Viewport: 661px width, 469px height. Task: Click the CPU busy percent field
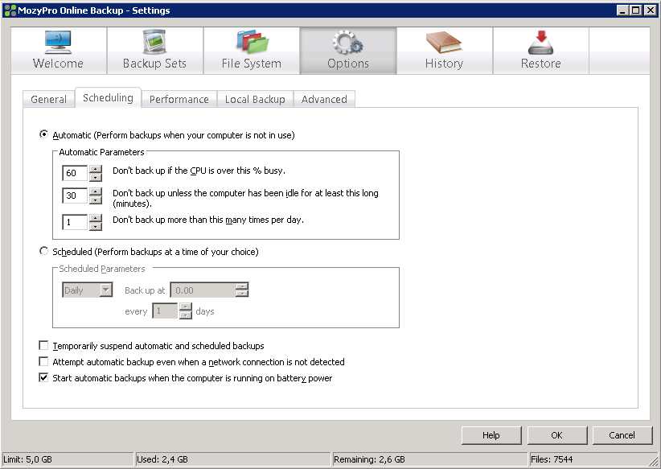[x=75, y=173]
